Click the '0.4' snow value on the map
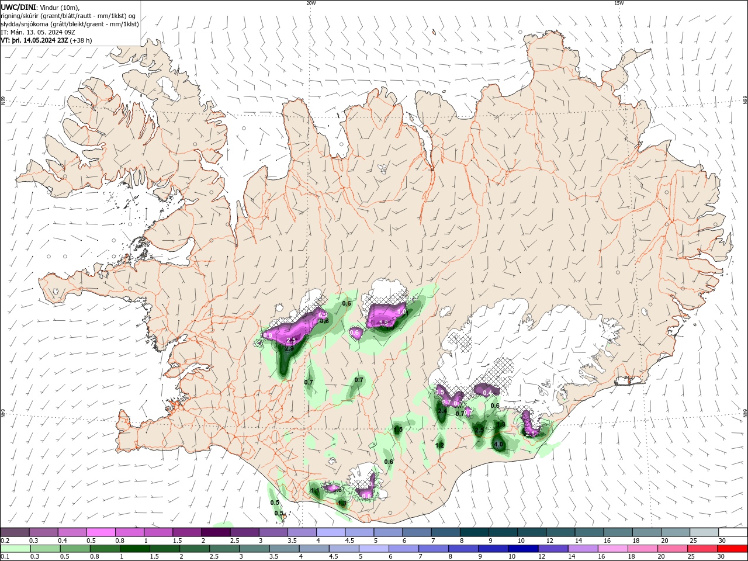Screen dimensions: 748x561 click(488, 393)
